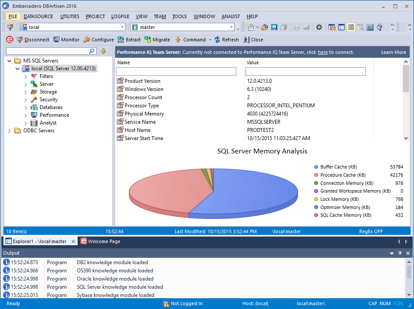Select the Server tree icon
Viewport: 414px width, 309px height.
click(34, 84)
